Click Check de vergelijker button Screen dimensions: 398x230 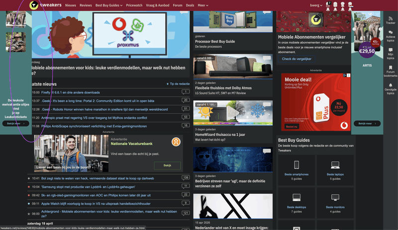click(297, 59)
